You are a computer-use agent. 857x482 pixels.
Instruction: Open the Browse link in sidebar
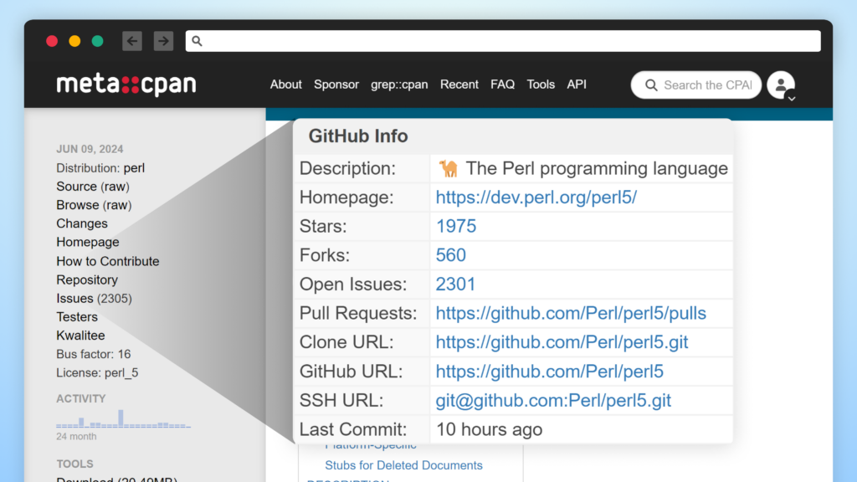pos(78,206)
